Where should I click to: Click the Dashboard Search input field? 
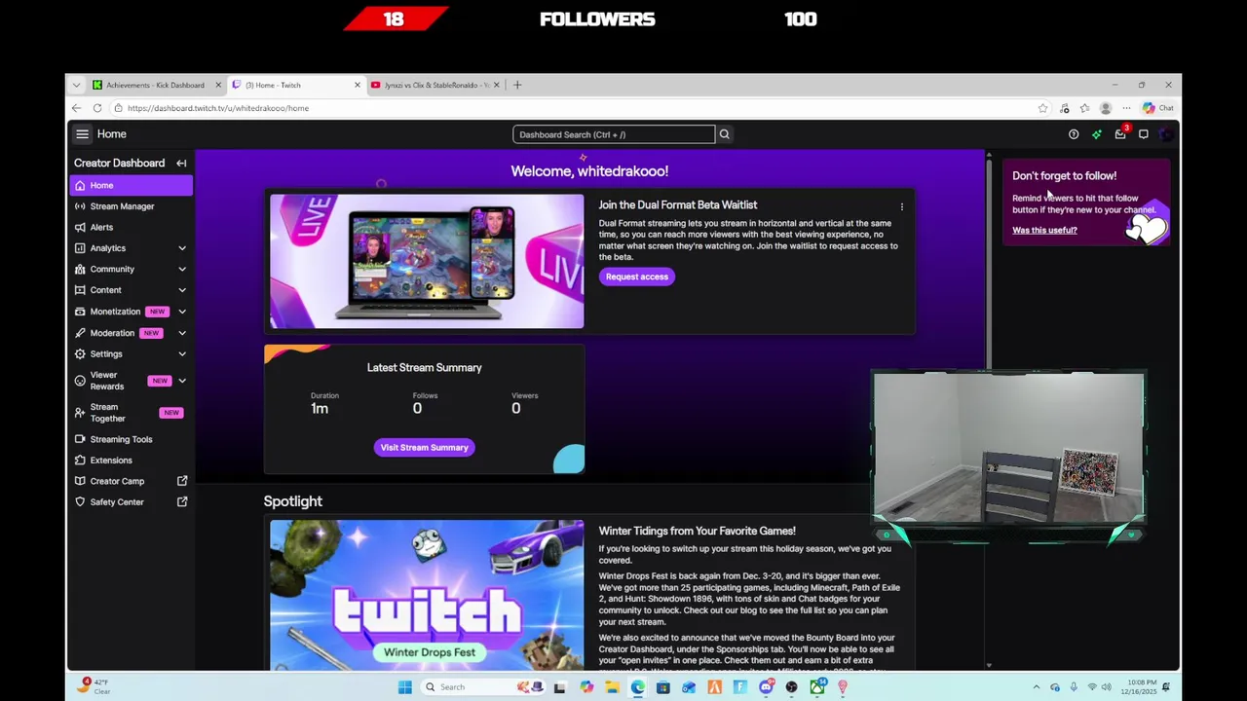[614, 134]
